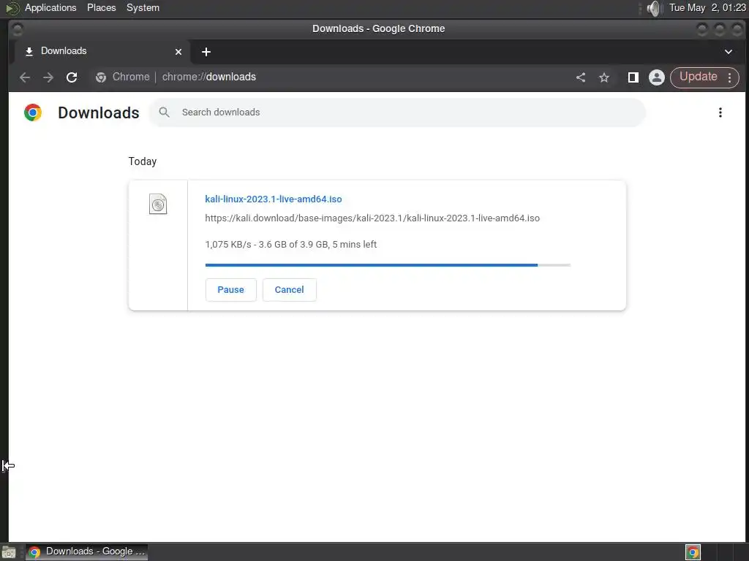Click the kali.download source URL
Image resolution: width=749 pixels, height=561 pixels.
[372, 218]
